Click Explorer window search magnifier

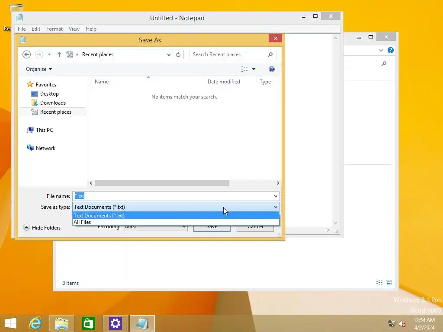click(x=384, y=64)
